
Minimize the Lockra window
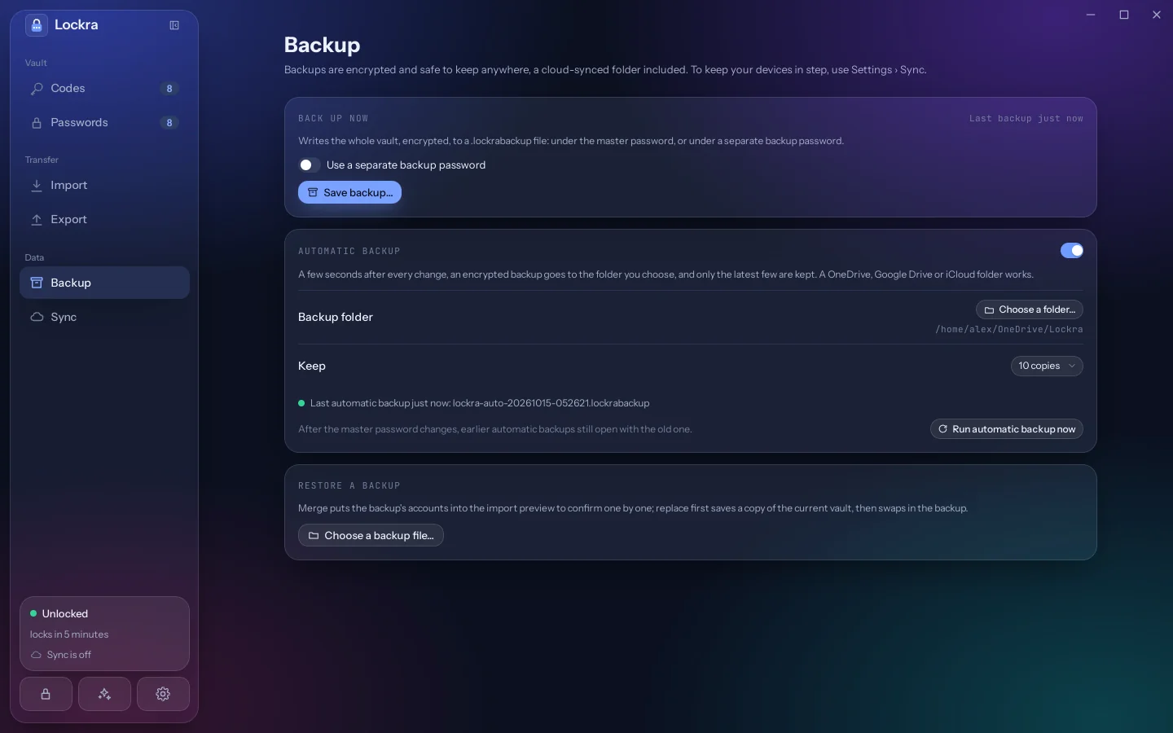(x=1092, y=15)
